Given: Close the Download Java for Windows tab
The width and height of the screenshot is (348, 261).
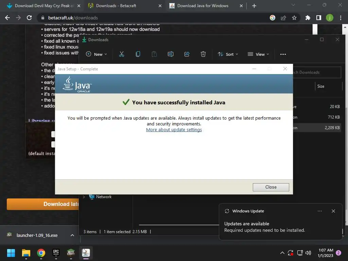Looking at the screenshot, I should point(241,6).
